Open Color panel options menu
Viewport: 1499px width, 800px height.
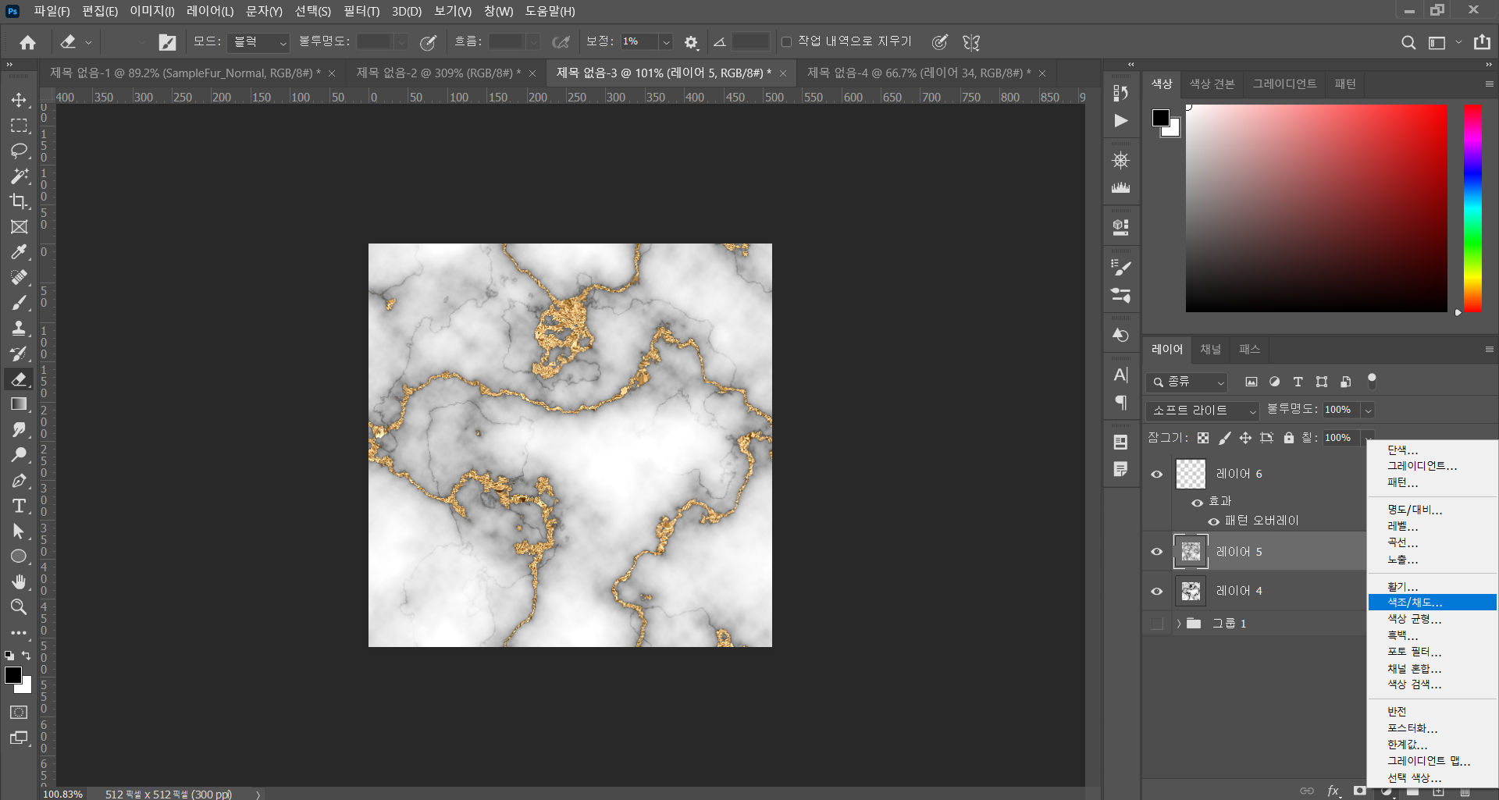pyautogui.click(x=1489, y=84)
